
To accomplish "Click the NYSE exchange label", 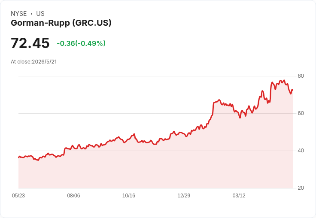I will pos(19,14).
